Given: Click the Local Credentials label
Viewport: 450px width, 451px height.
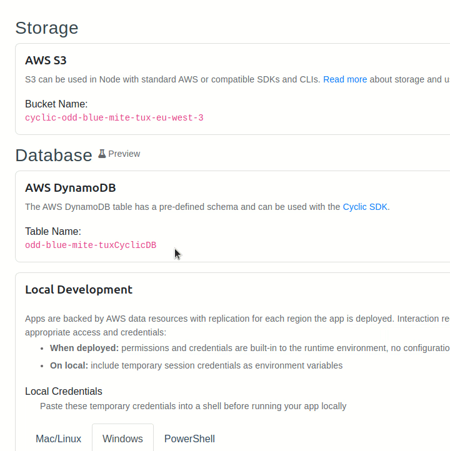Looking at the screenshot, I should coord(64,392).
